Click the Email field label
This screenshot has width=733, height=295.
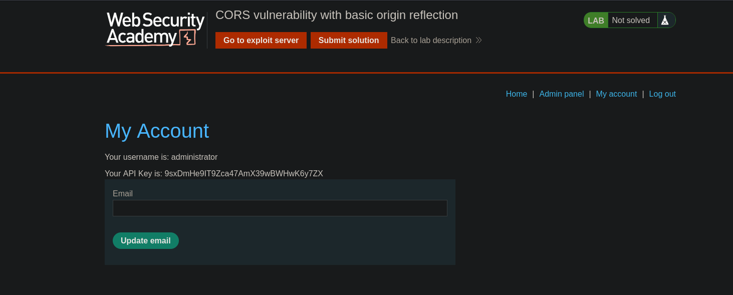coord(123,193)
